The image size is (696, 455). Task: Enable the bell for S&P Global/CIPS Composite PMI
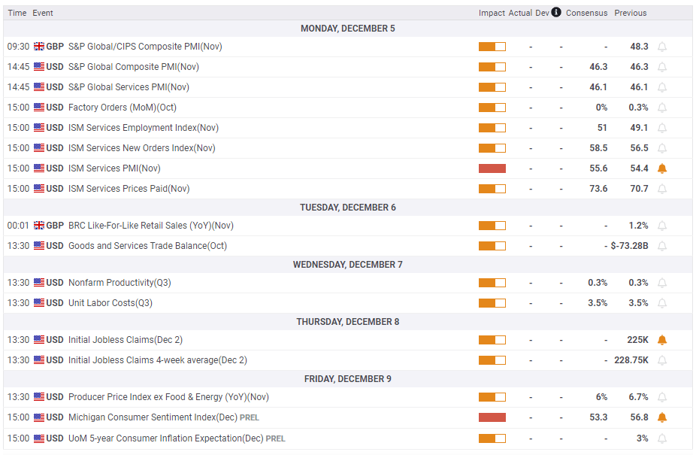pos(662,47)
